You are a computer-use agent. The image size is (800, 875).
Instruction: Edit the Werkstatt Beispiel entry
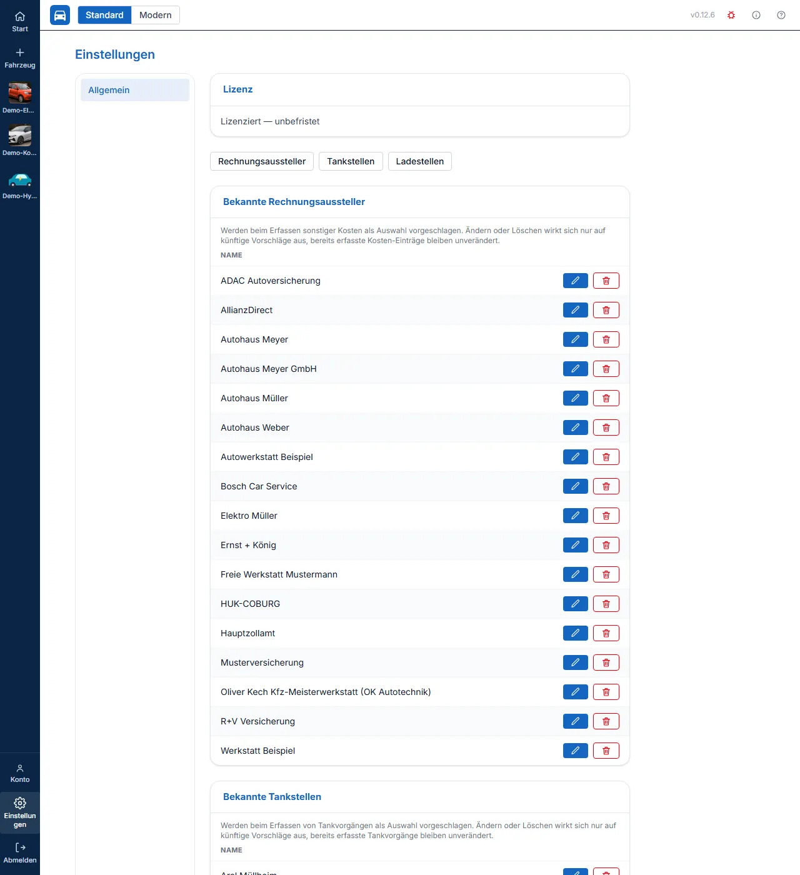click(x=575, y=751)
